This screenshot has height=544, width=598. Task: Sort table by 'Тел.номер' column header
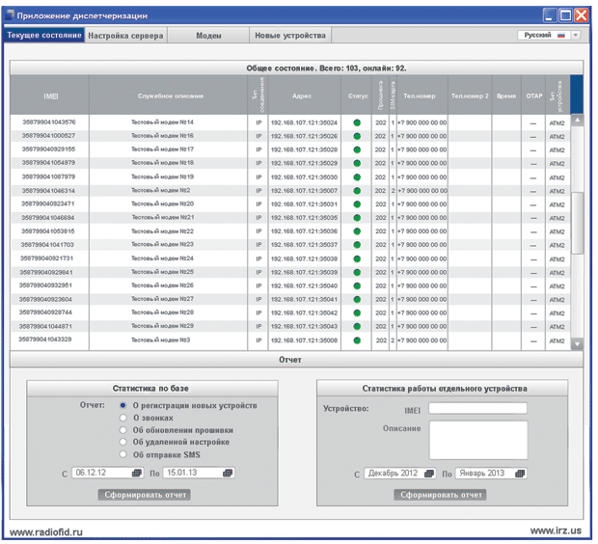[x=422, y=95]
